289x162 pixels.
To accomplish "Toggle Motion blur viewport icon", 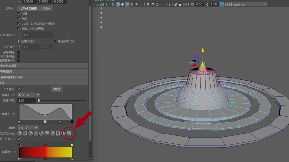I will (x=153, y=4).
